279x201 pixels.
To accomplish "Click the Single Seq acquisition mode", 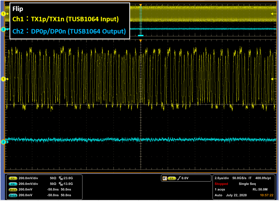I will 247,184.
